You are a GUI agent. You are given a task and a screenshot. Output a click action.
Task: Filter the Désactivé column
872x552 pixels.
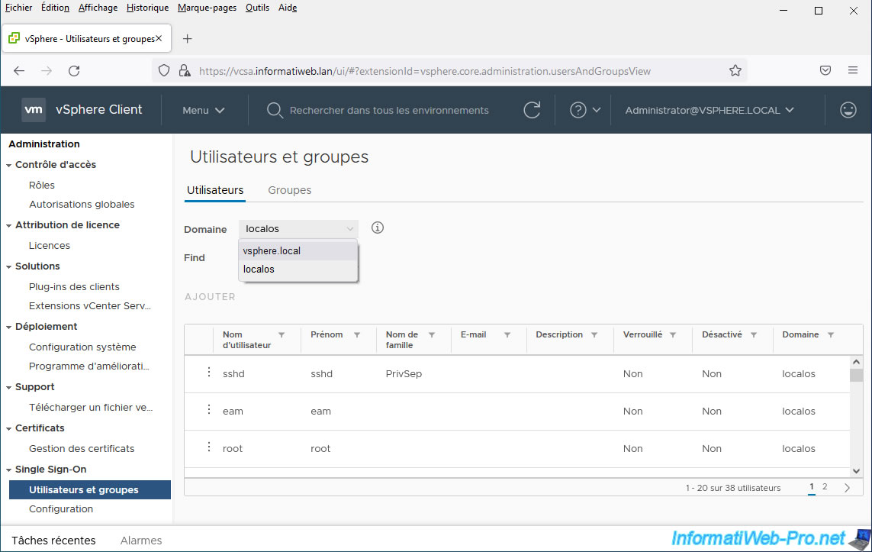[754, 335]
